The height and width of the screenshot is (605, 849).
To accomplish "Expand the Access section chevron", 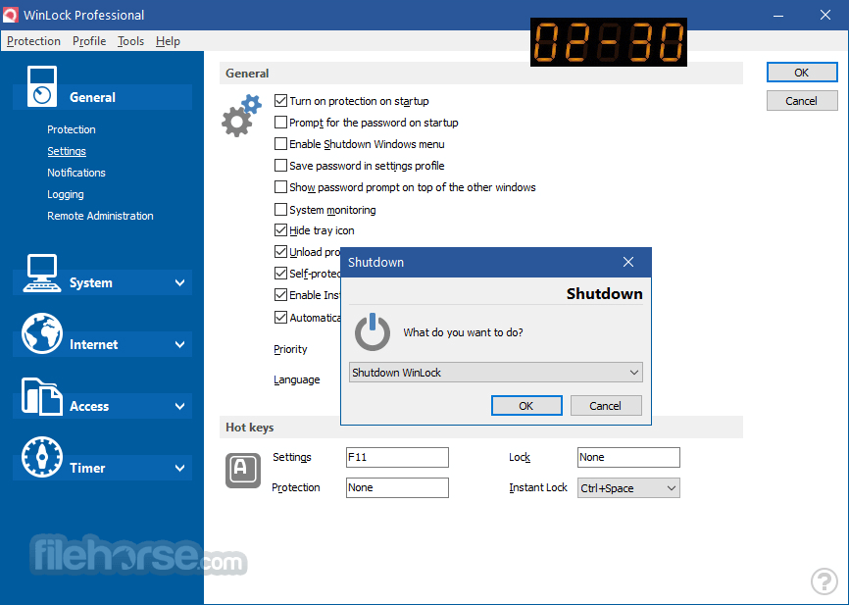I will (x=179, y=406).
